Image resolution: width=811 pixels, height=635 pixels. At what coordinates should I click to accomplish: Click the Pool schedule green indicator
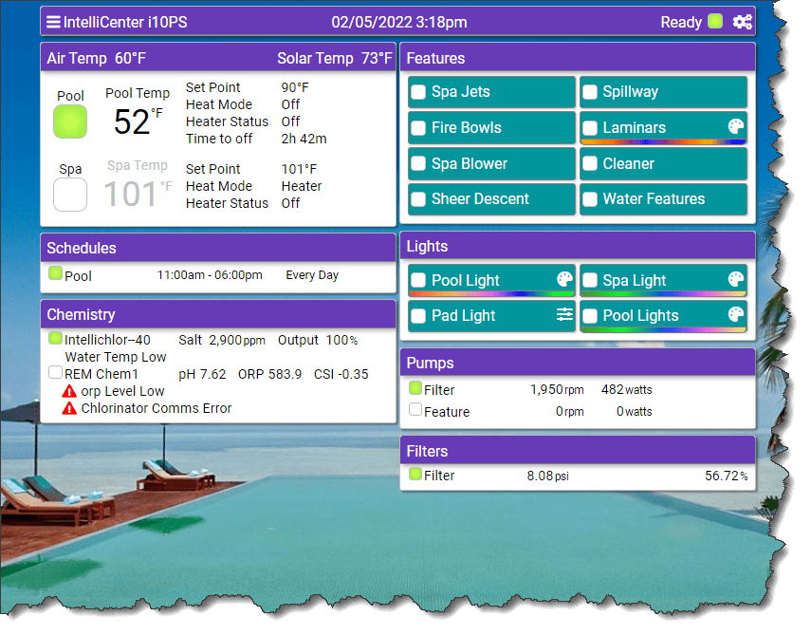[x=55, y=272]
